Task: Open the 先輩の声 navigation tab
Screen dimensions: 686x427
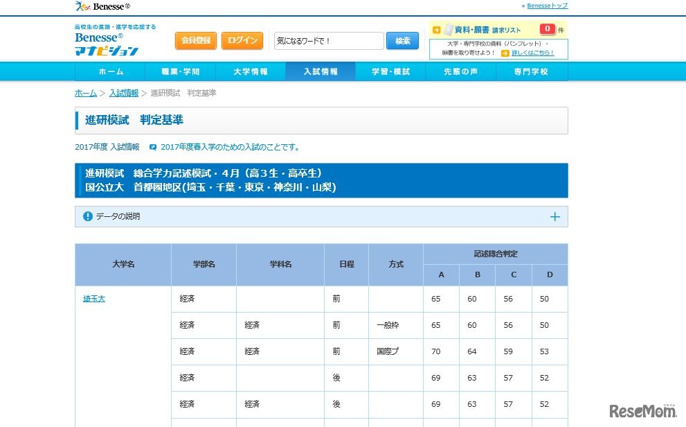Action: (461, 71)
